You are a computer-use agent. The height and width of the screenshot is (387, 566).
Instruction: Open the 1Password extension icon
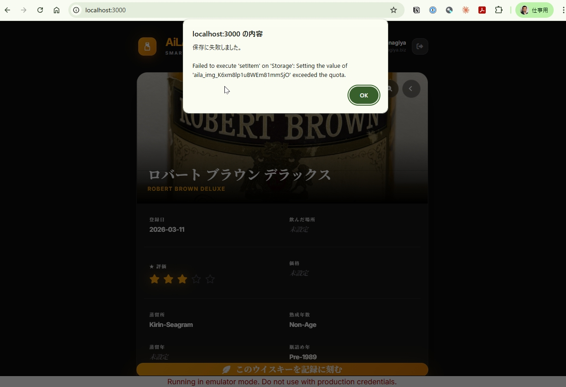[x=432, y=10]
